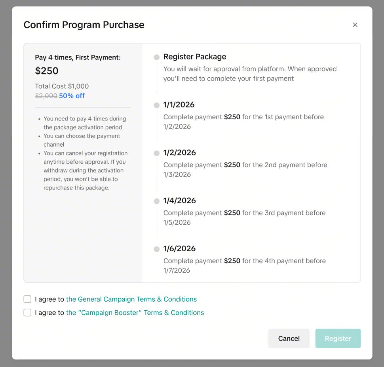Tick the Campaign Booster Terms agreement checkbox
The height and width of the screenshot is (367, 384).
[x=27, y=313]
